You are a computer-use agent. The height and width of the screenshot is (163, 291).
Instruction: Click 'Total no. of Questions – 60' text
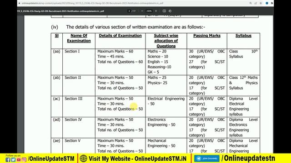point(120,62)
